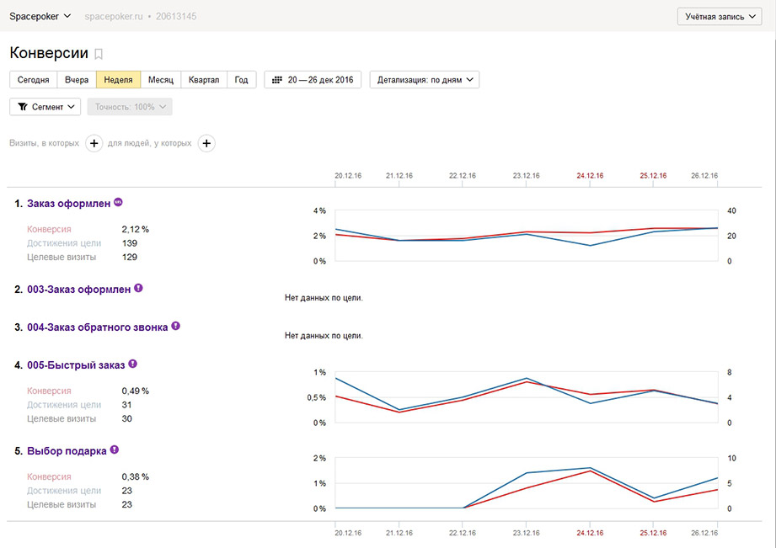Expand 'Детализация: по дням' dropdown
Image resolution: width=776 pixels, height=548 pixels.
pos(424,80)
